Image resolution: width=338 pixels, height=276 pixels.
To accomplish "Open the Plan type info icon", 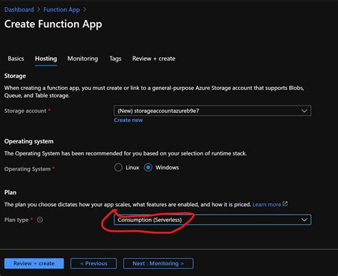I will pos(40,220).
